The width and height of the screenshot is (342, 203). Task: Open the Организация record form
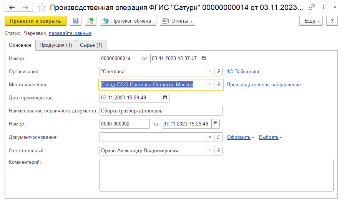click(219, 71)
